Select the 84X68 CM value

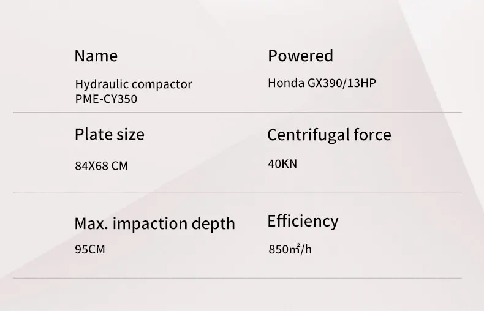click(102, 166)
